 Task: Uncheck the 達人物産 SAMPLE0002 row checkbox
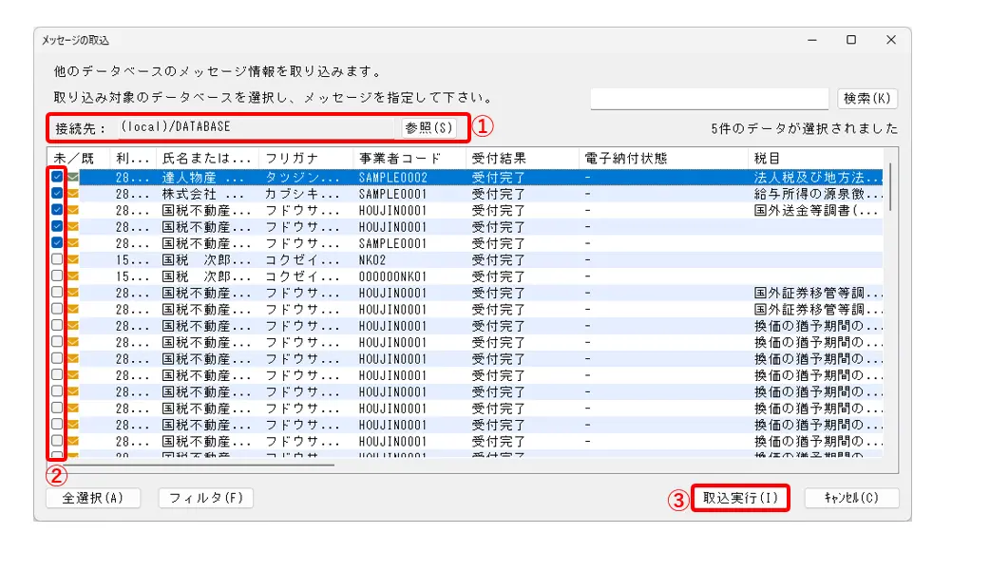pos(57,177)
